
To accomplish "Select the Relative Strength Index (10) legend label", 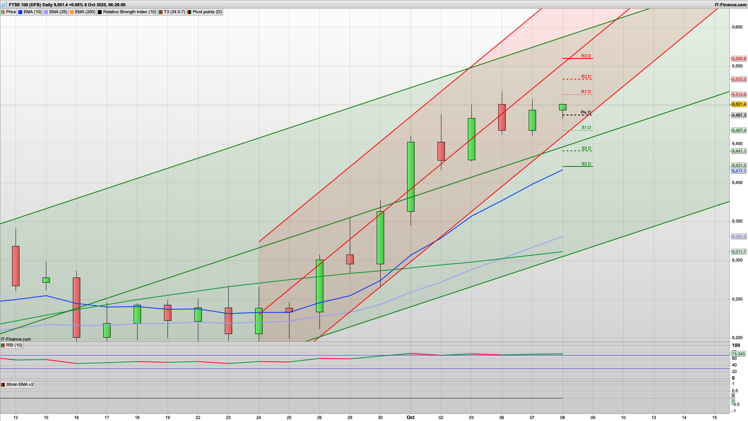I will tap(129, 12).
